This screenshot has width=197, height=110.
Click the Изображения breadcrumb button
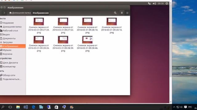point(41,13)
